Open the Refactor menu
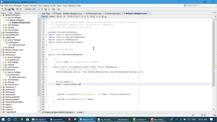 [x=34, y=6]
